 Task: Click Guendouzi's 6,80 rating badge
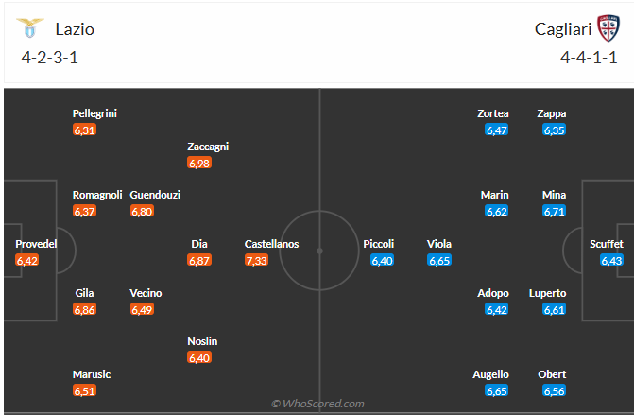point(142,212)
